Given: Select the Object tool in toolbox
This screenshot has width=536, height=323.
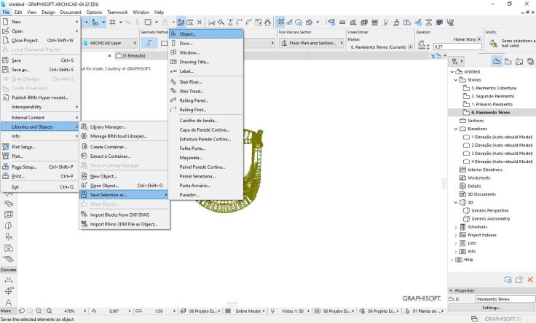Looking at the screenshot, I should click(x=9, y=237).
